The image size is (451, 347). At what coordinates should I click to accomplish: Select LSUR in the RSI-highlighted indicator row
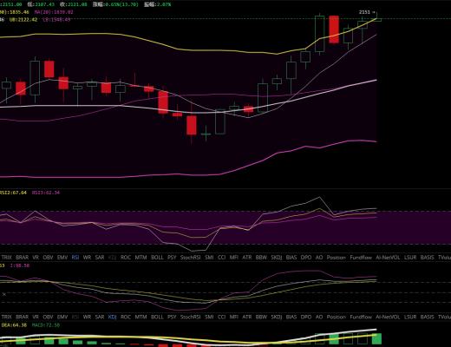[410, 258]
